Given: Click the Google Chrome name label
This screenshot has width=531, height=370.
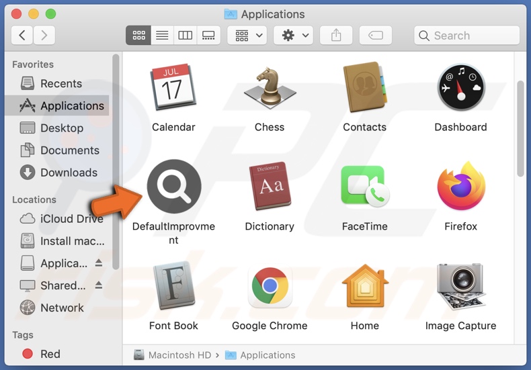Looking at the screenshot, I should [x=270, y=326].
